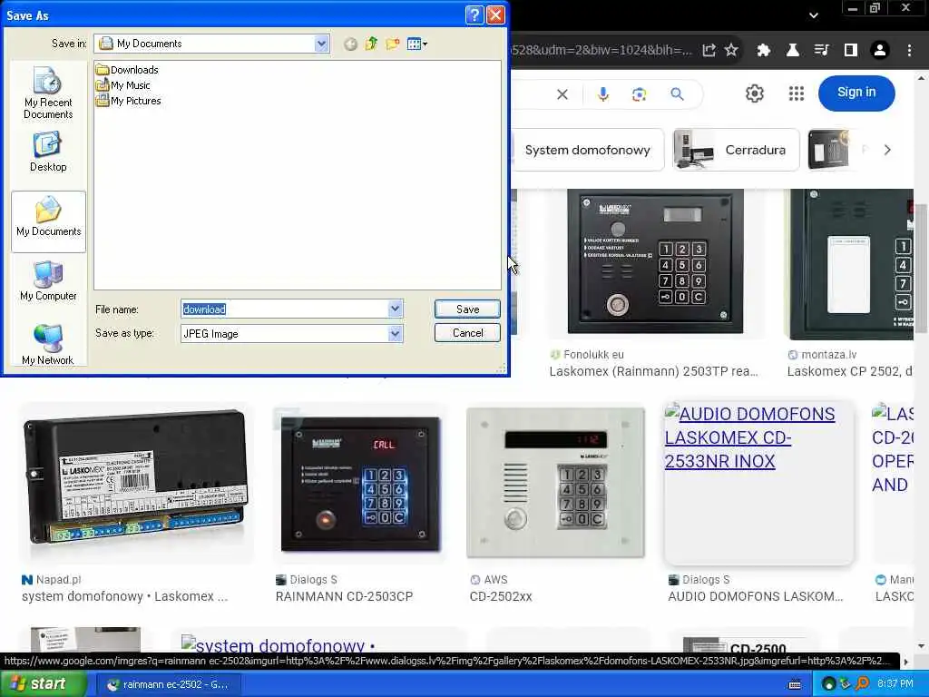Click the CD-2502xx caption text
Screen dimensions: 929x697
501,596
